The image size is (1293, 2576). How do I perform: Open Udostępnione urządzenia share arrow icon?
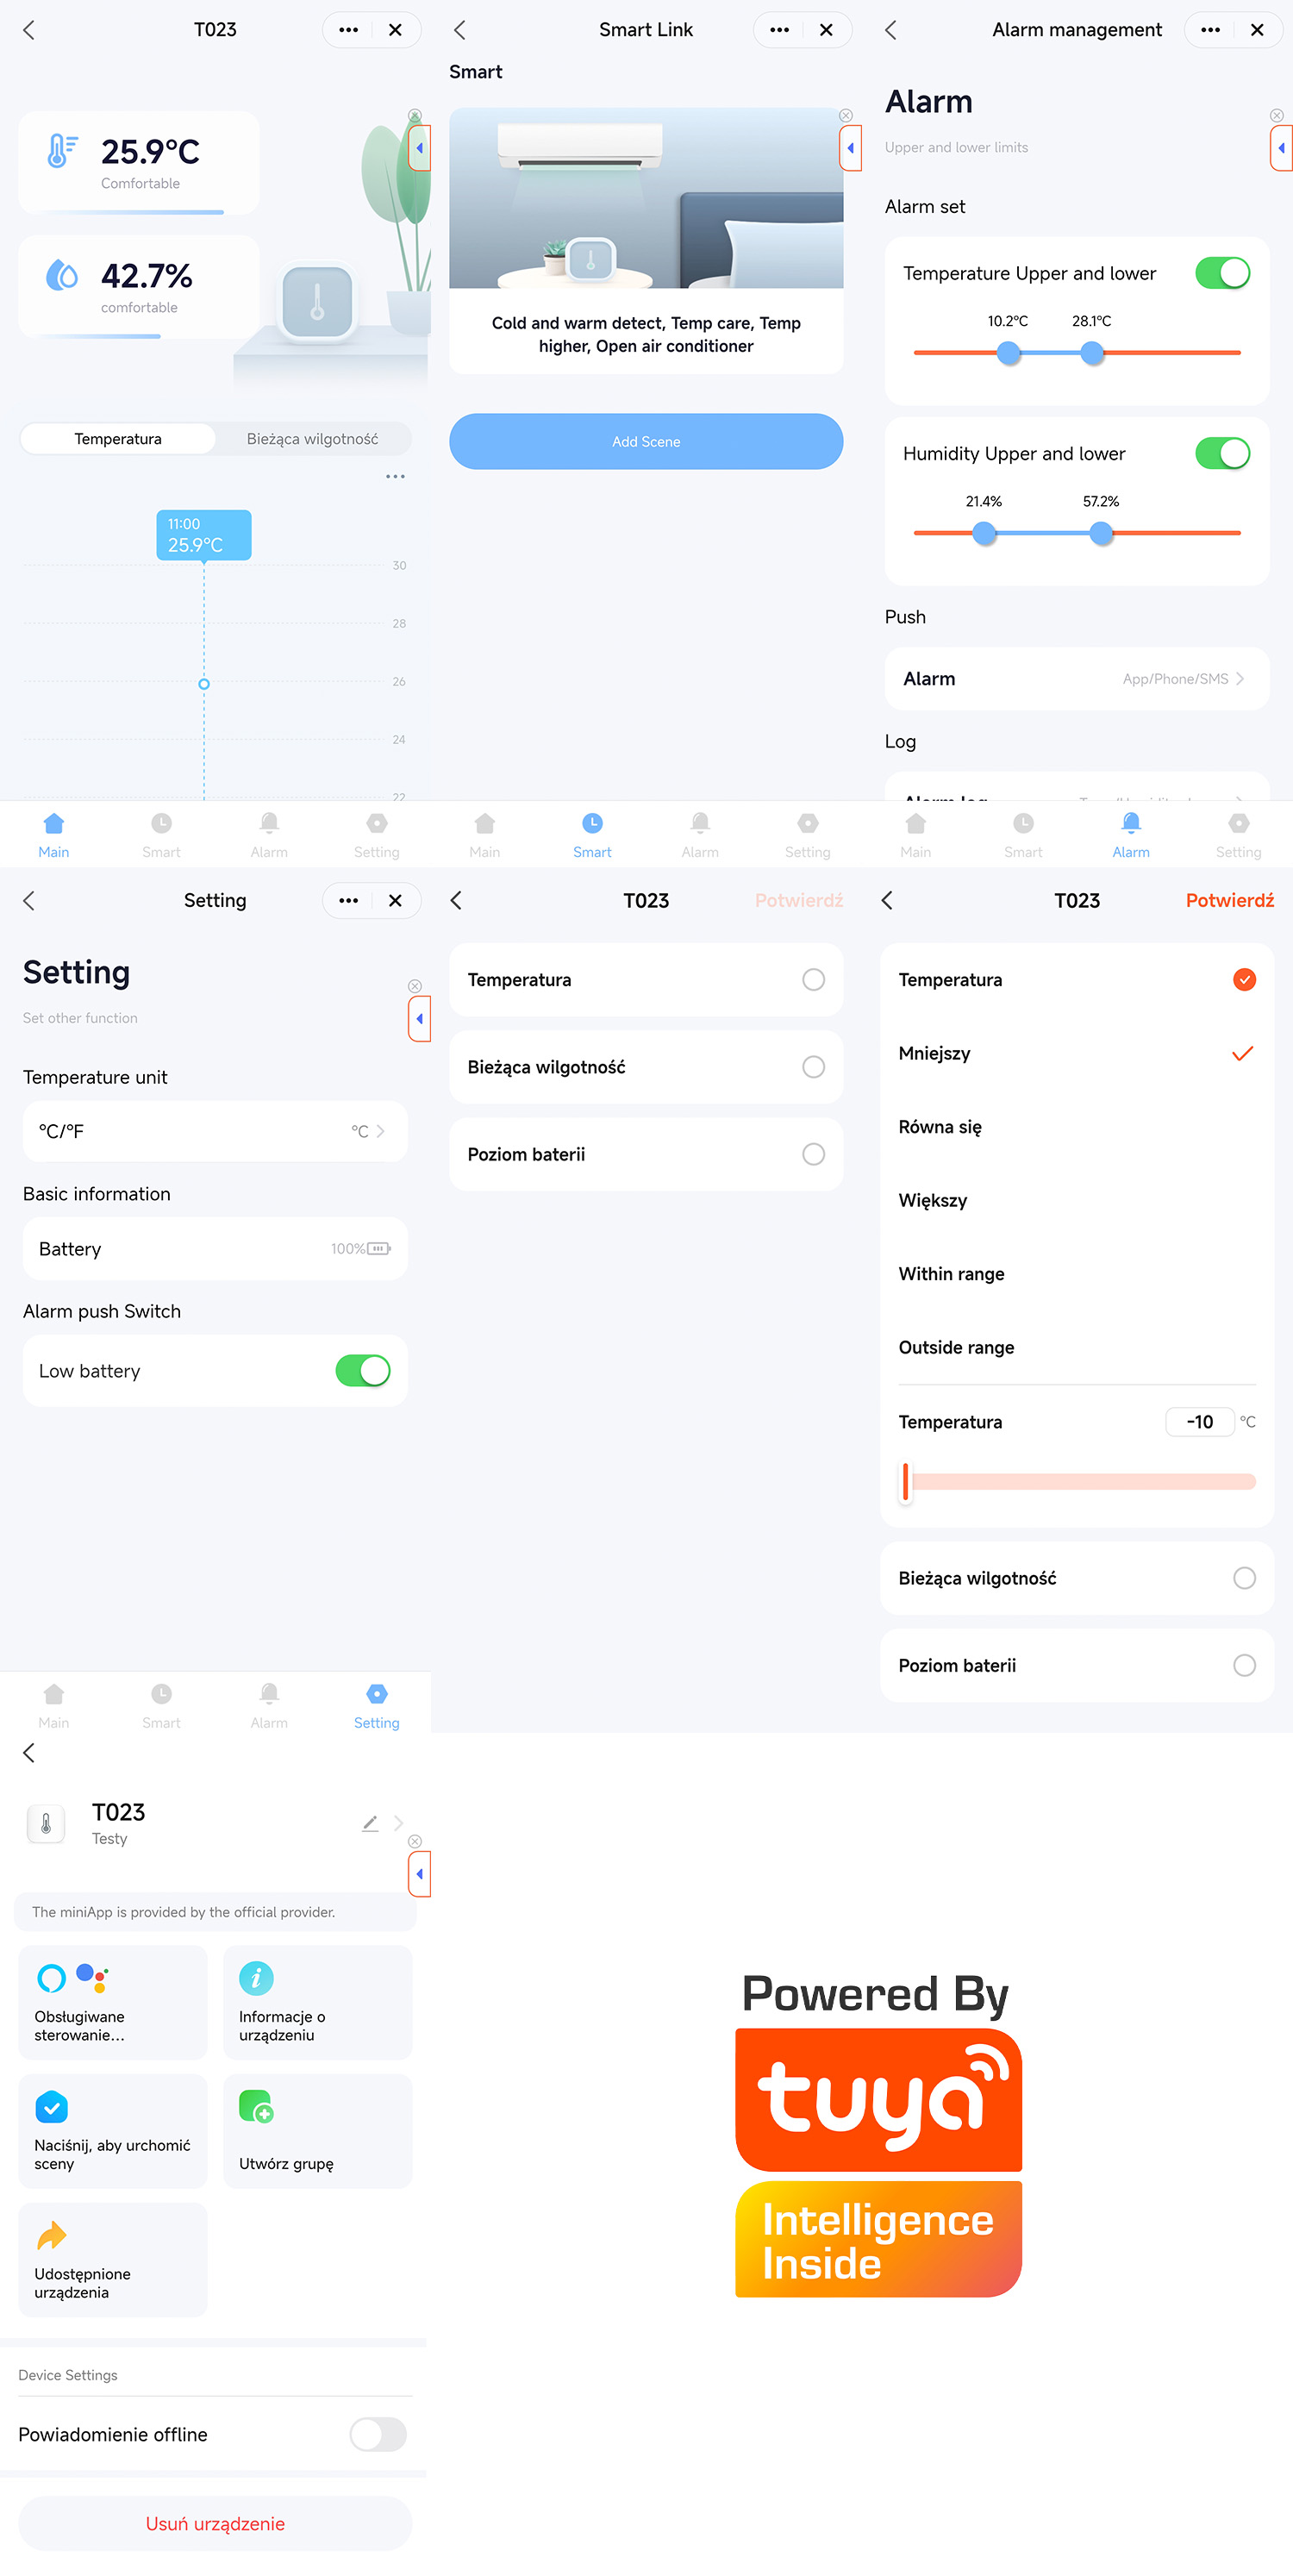[51, 2234]
